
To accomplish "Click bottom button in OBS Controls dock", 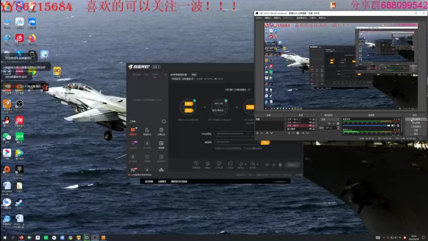I will [x=416, y=134].
